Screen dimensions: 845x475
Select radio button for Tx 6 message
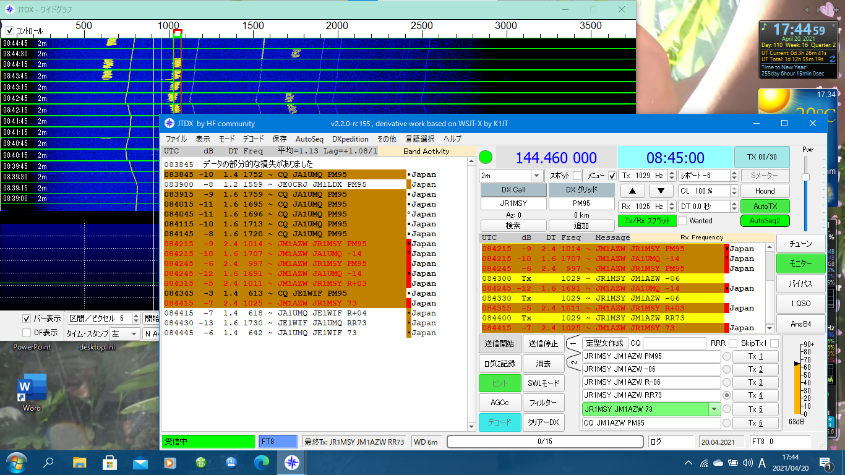click(x=727, y=423)
